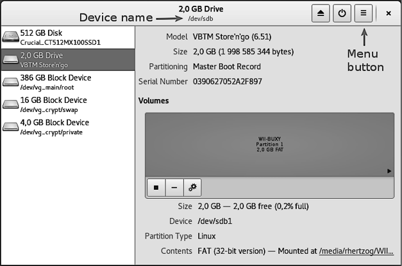Image resolution: width=402 pixels, height=266 pixels.
Task: Close the Disks window
Action: click(x=389, y=13)
